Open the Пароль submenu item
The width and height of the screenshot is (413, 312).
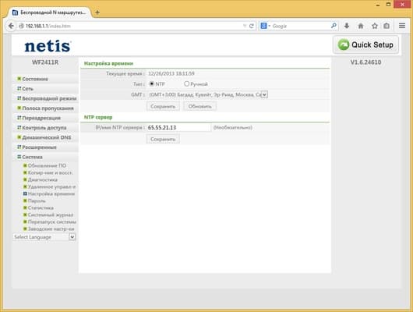pos(34,200)
